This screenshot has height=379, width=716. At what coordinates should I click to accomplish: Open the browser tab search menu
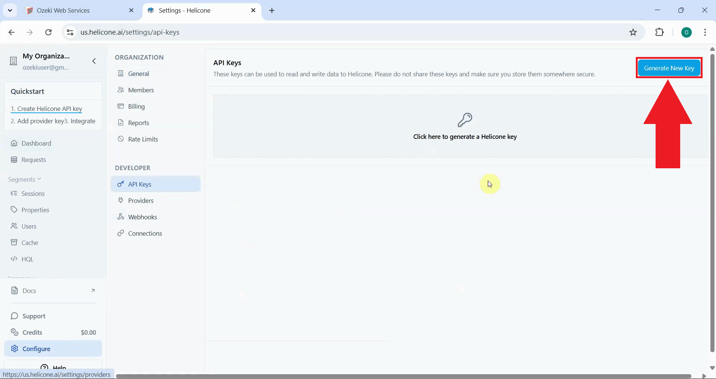pyautogui.click(x=10, y=10)
